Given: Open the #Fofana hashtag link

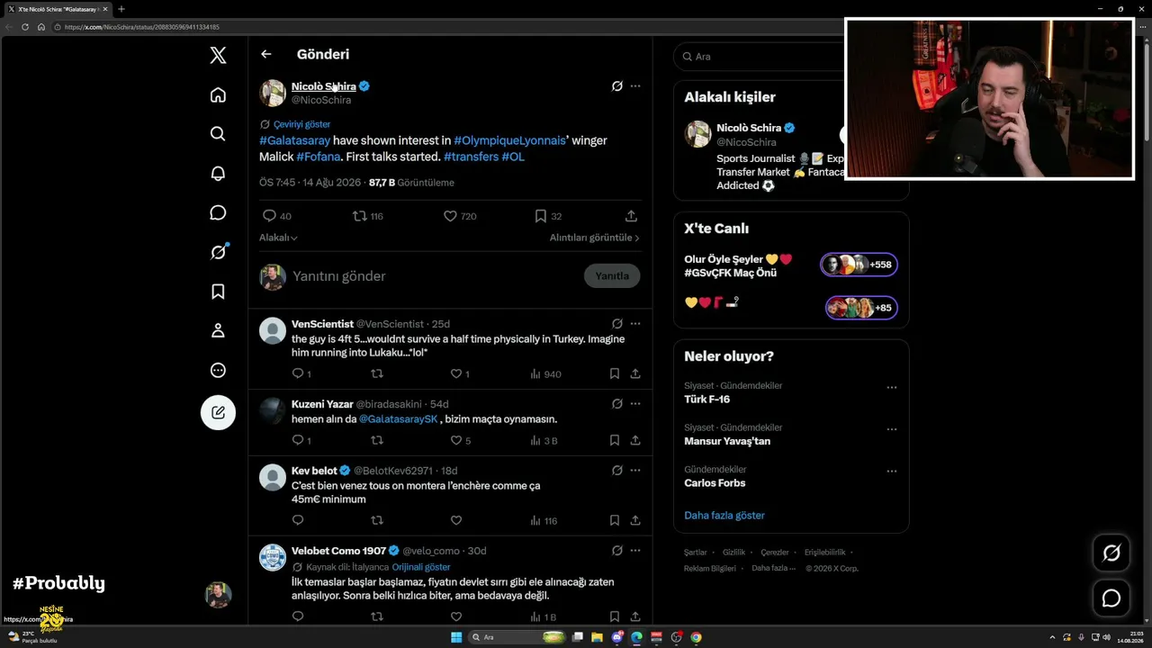Looking at the screenshot, I should 319,157.
